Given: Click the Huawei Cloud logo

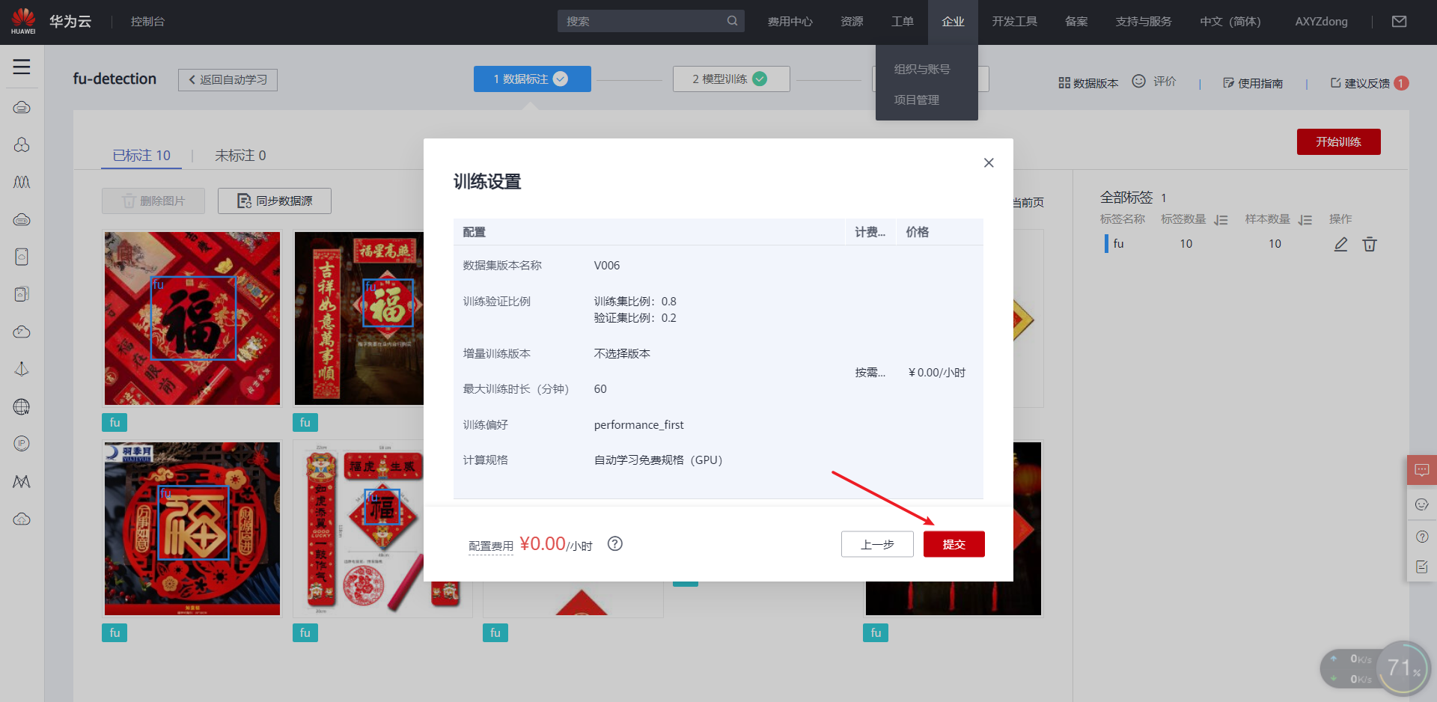Looking at the screenshot, I should tap(23, 21).
